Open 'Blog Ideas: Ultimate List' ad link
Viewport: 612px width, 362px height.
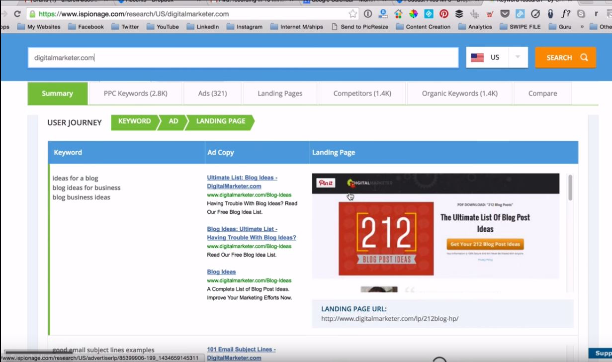252,233
